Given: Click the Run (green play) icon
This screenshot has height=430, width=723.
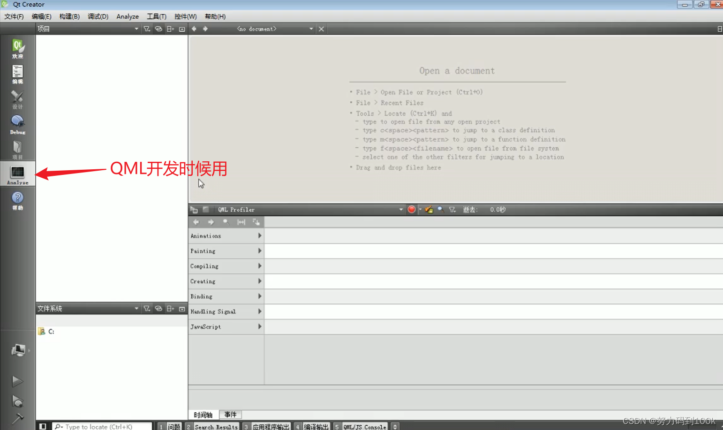Looking at the screenshot, I should (x=17, y=381).
